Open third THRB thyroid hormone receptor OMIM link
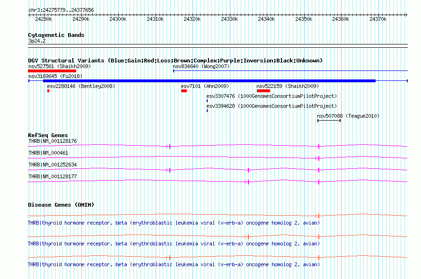421x279 pixels. click(174, 264)
